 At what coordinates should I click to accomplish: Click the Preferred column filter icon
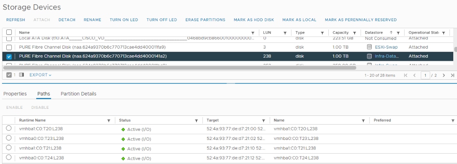click(x=453, y=120)
